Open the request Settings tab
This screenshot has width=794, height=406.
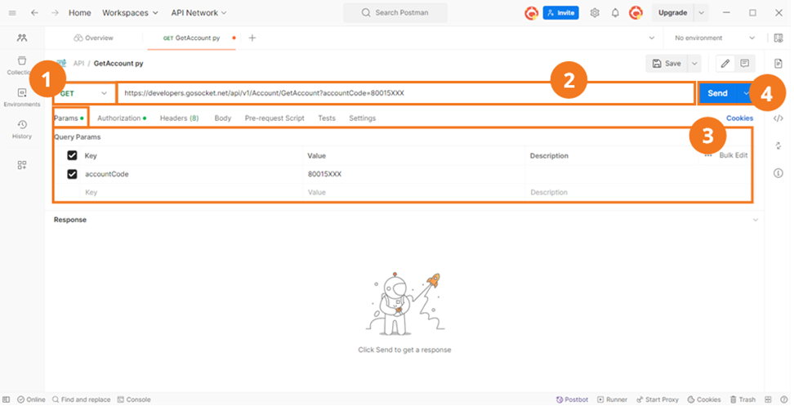click(363, 118)
